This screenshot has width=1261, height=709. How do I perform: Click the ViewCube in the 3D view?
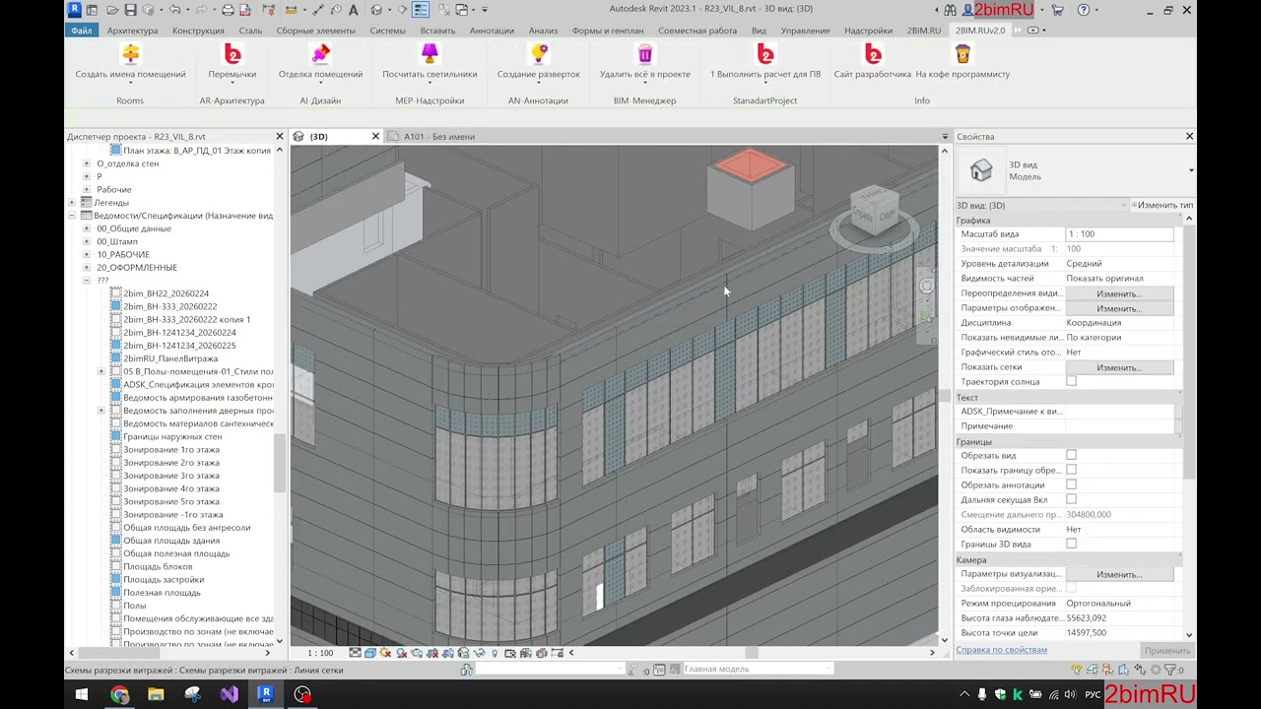pyautogui.click(x=874, y=210)
